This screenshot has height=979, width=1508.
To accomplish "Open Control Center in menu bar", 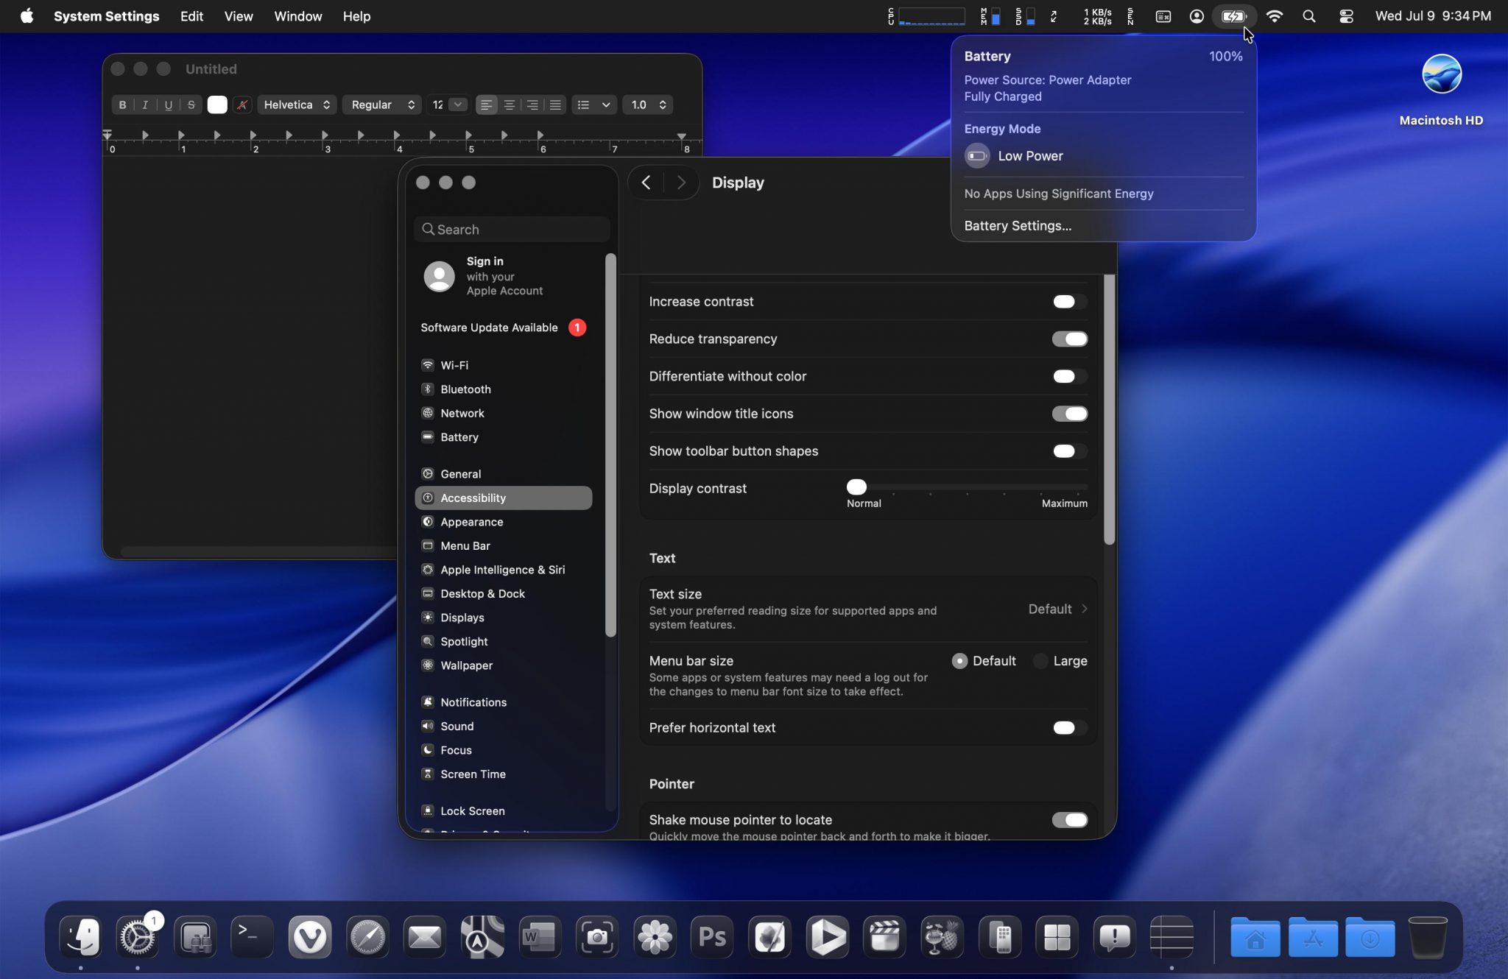I will point(1346,16).
